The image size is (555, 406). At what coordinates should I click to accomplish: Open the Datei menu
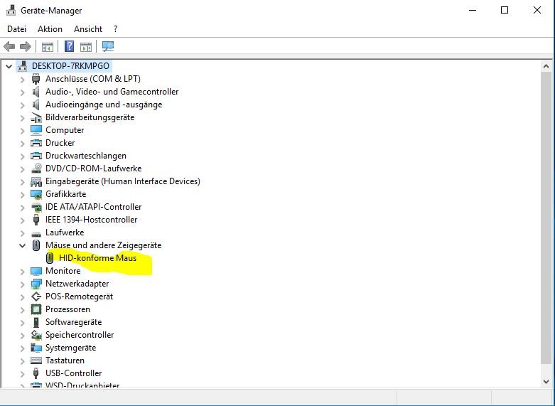(x=16, y=29)
